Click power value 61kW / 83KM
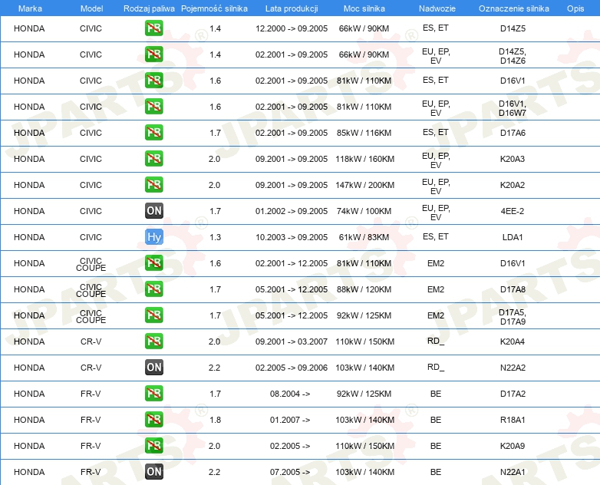This screenshot has height=485, width=600. pos(364,237)
